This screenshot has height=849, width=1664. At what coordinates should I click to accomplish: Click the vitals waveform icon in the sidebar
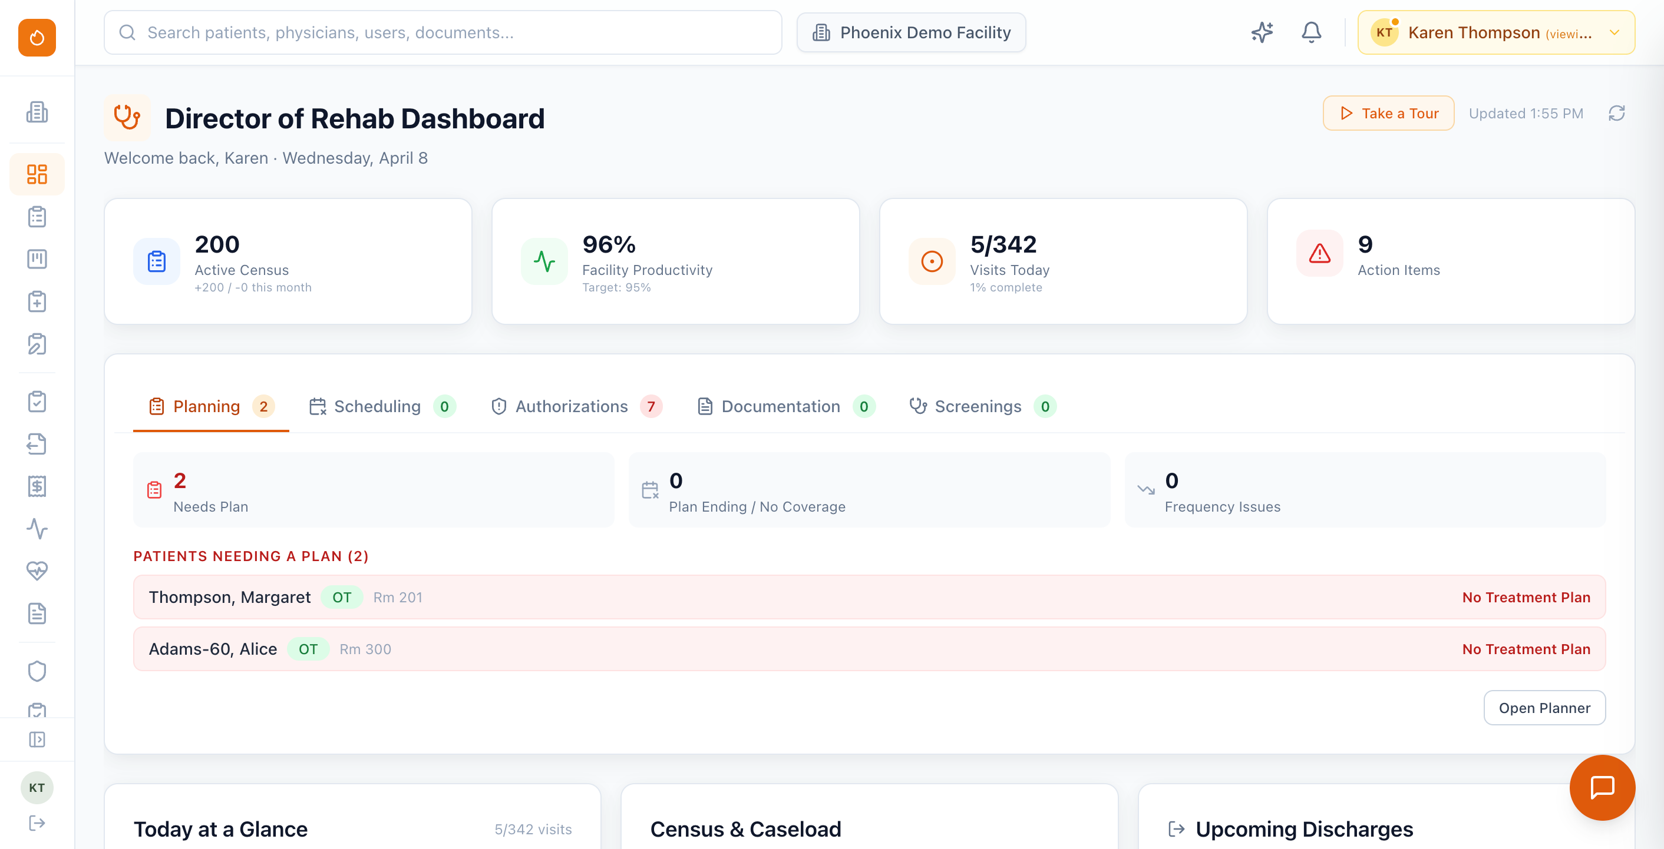37,529
